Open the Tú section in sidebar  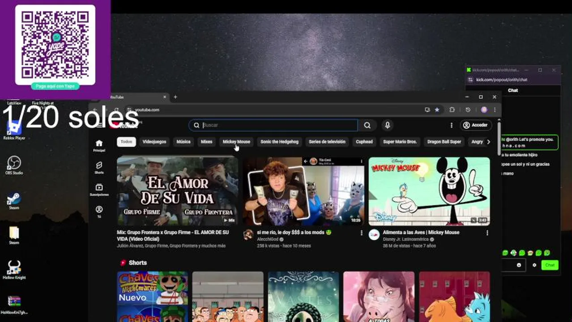[99, 212]
